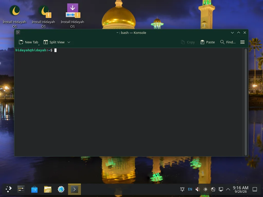Image resolution: width=263 pixels, height=197 pixels.
Task: Open the muted volume tray icon
Action: [x=198, y=189]
